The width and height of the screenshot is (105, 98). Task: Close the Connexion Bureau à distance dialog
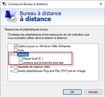pyautogui.click(x=101, y=4)
